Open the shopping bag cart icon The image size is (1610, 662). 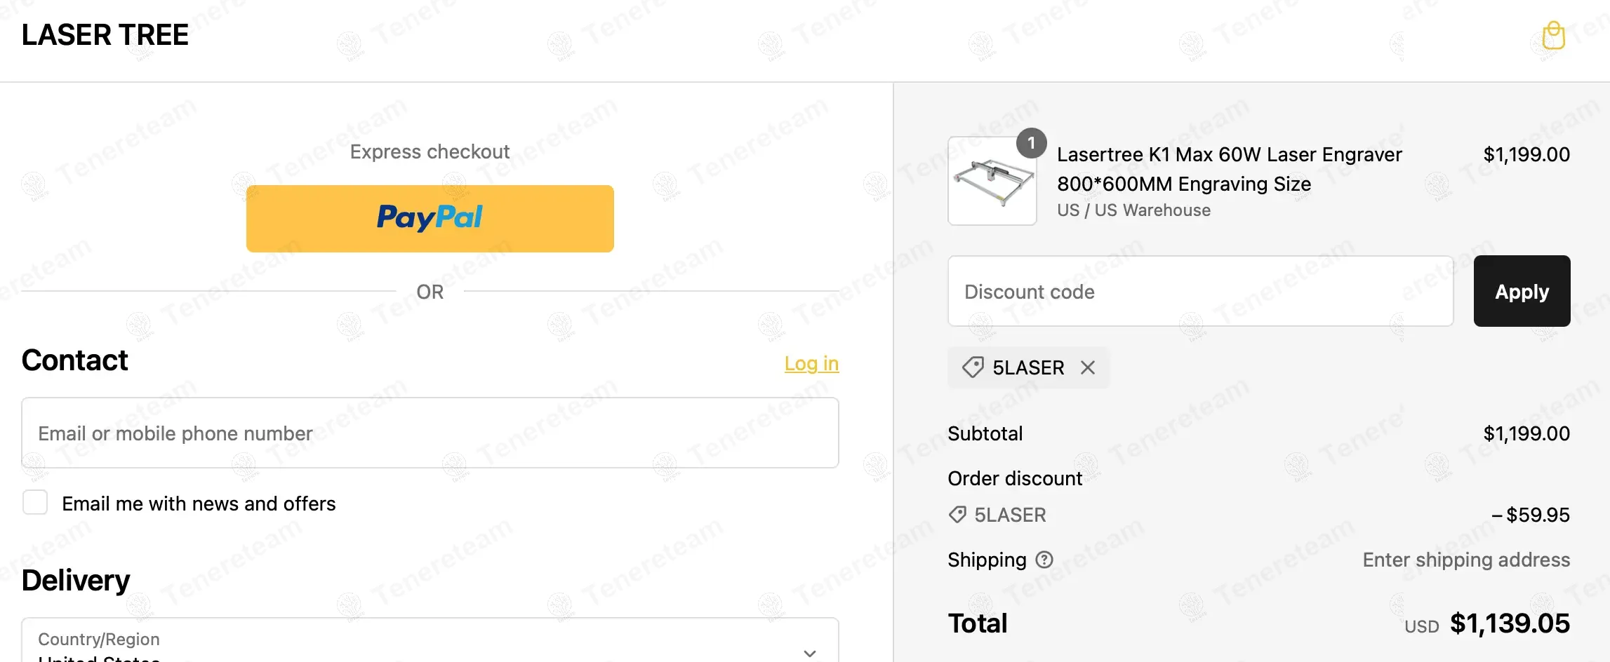tap(1553, 36)
